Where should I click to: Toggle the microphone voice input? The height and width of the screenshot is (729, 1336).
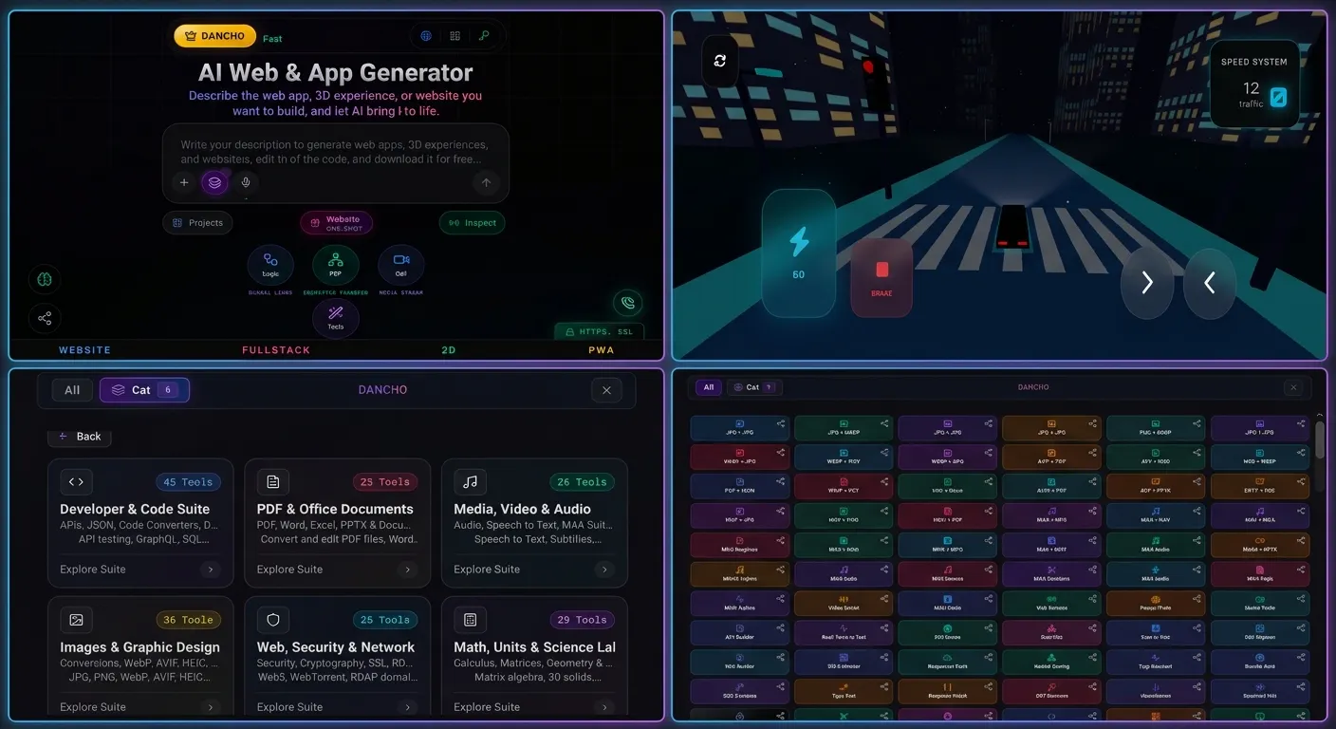(246, 182)
